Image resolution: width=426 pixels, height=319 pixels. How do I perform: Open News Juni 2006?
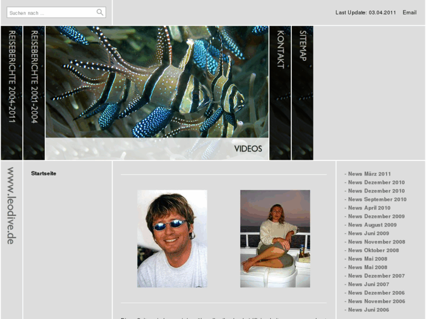[369, 310]
